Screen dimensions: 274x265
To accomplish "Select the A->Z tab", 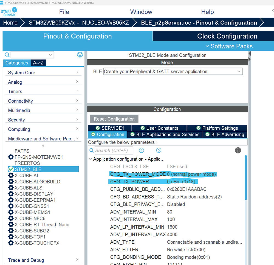I will click(38, 63).
